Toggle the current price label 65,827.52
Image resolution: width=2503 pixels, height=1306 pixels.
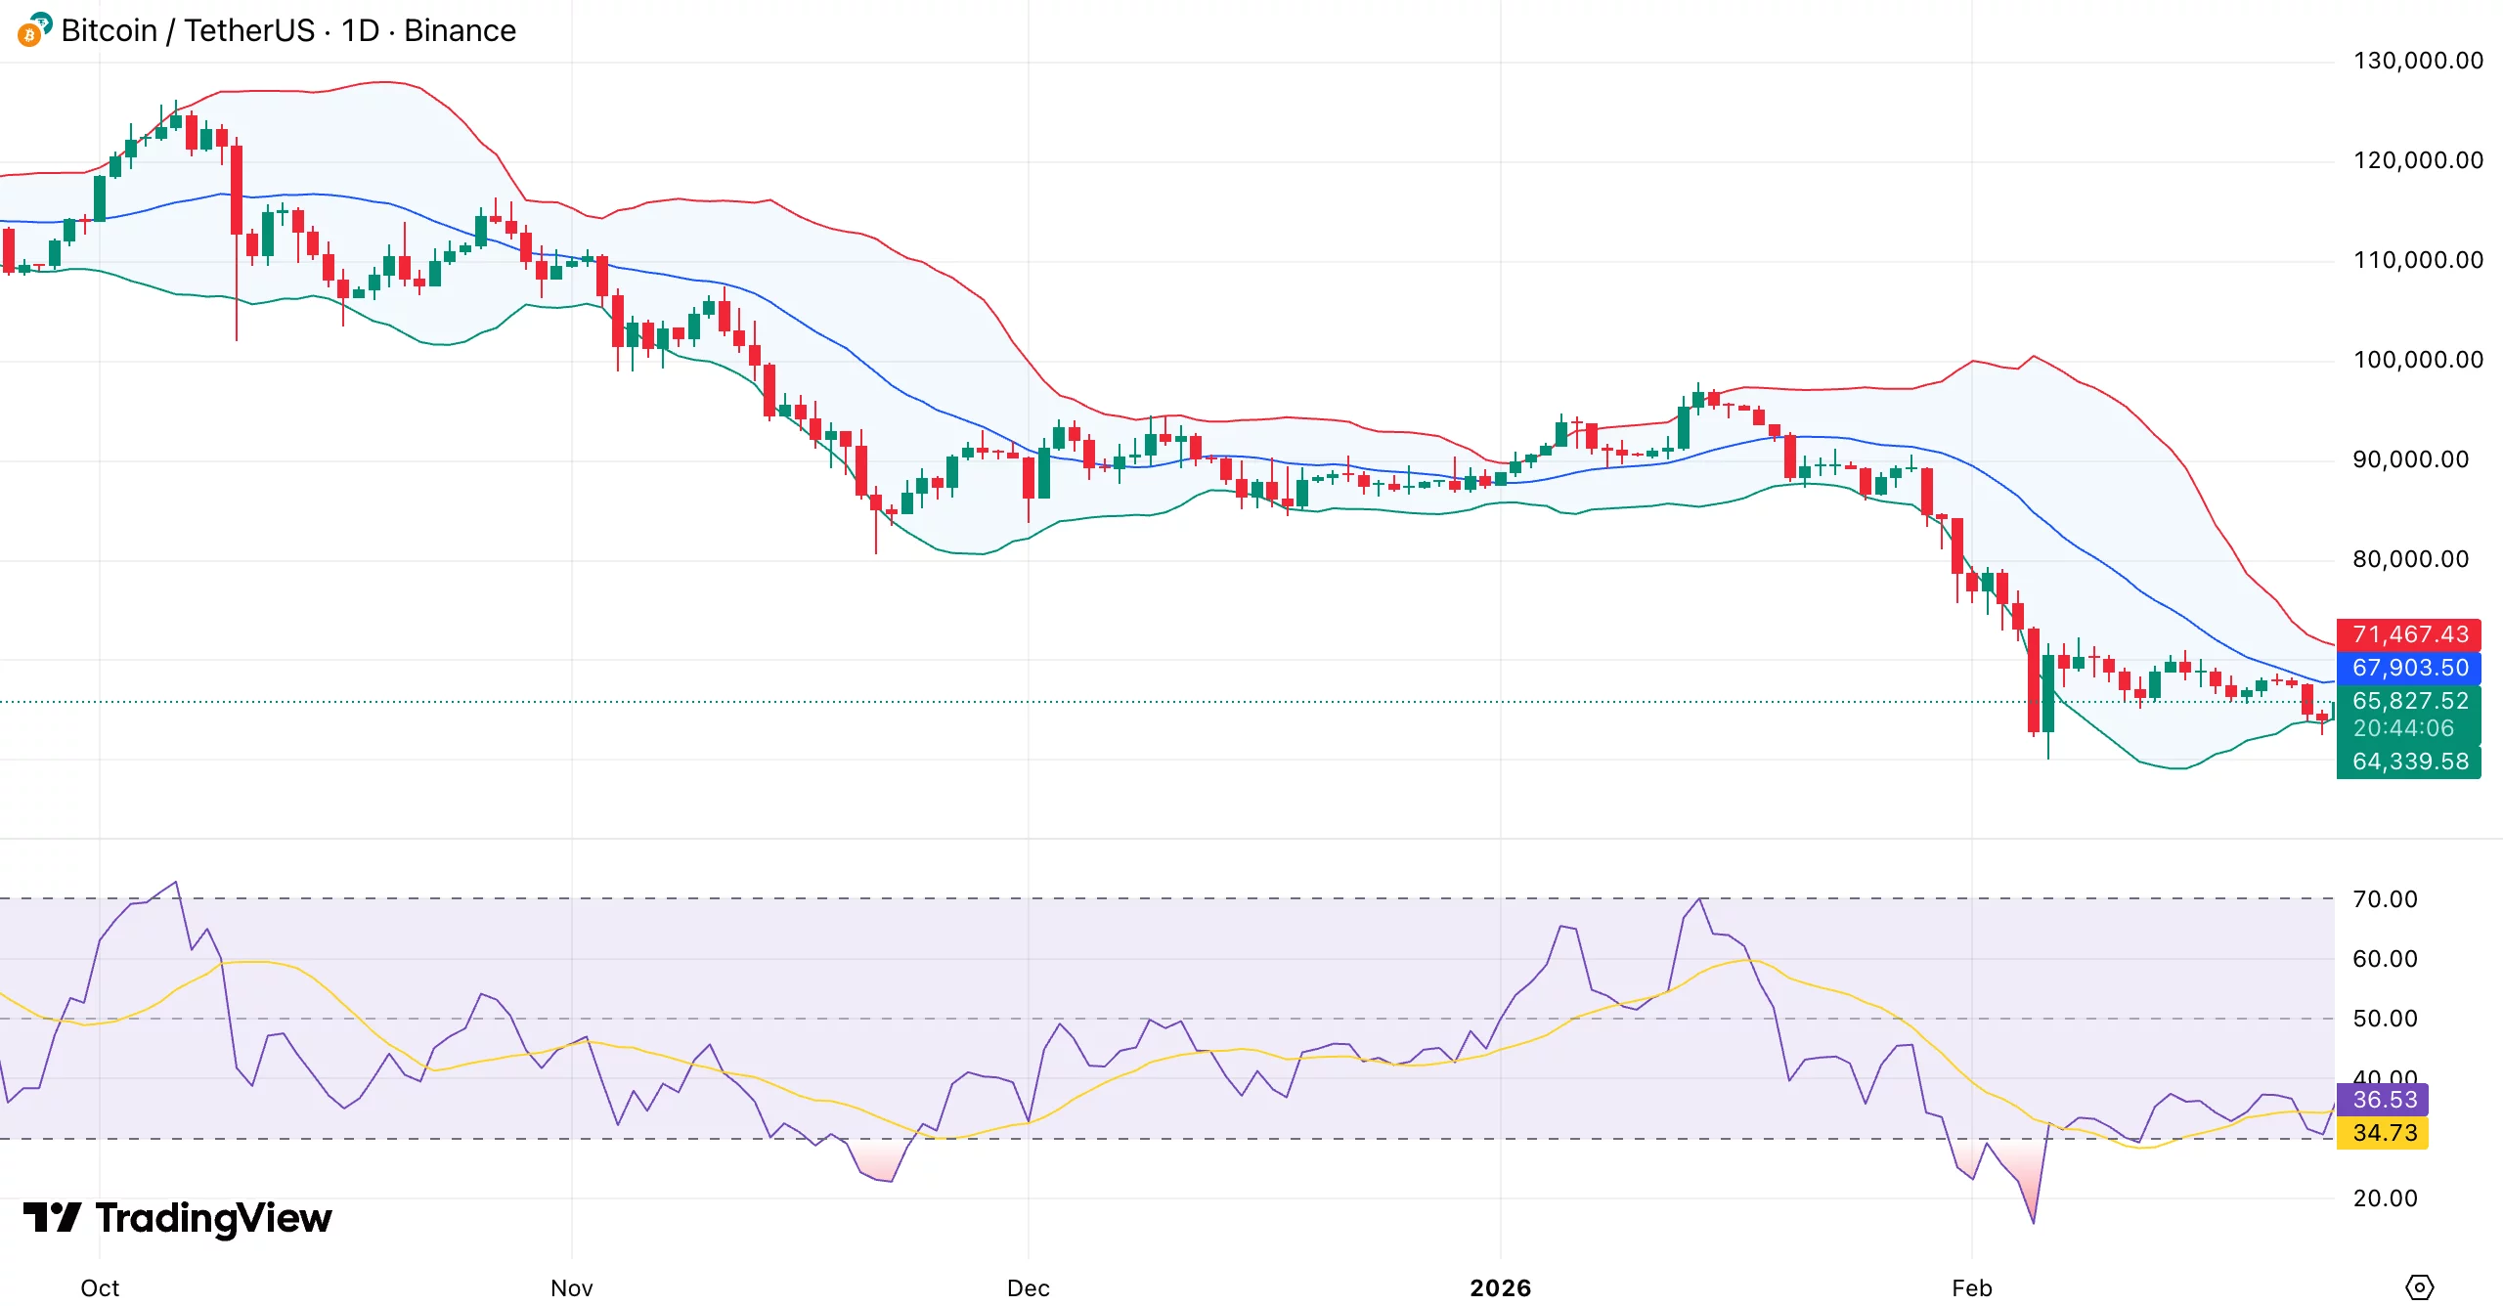[2409, 700]
